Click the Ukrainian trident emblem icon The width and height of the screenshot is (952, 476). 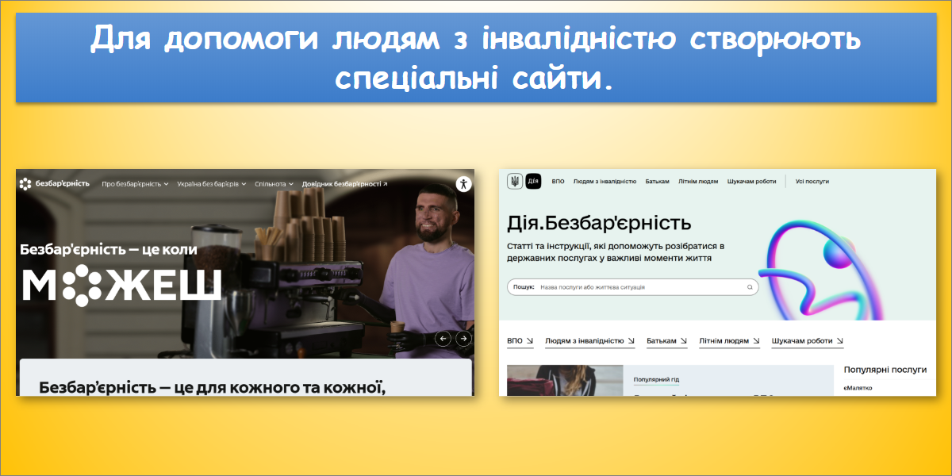[515, 181]
